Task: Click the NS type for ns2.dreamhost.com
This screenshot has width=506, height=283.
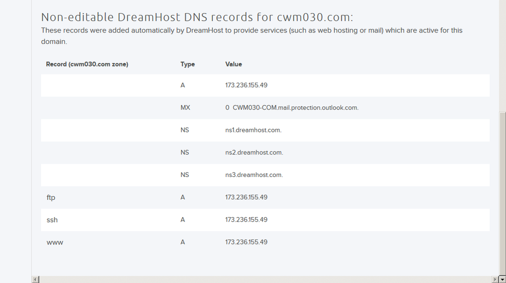Action: click(185, 152)
